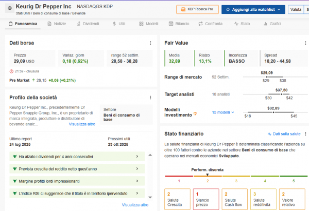Viewport: 309px width, 211px height.
Task: Open the Slancio prezzo score card
Action: point(206,199)
